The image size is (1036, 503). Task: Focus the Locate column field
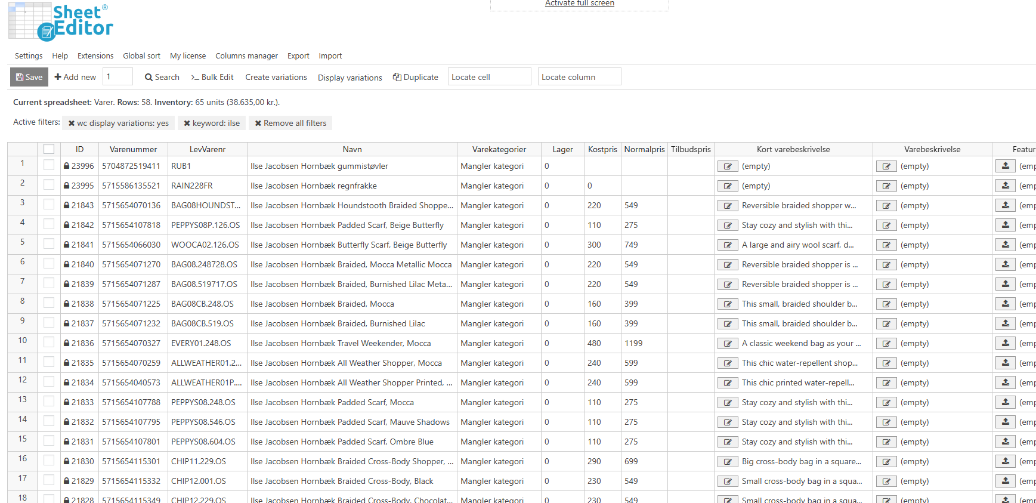coord(579,76)
